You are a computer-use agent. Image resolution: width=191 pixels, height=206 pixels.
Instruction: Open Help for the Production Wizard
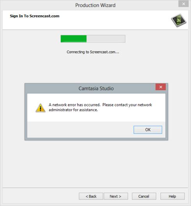pos(173,196)
